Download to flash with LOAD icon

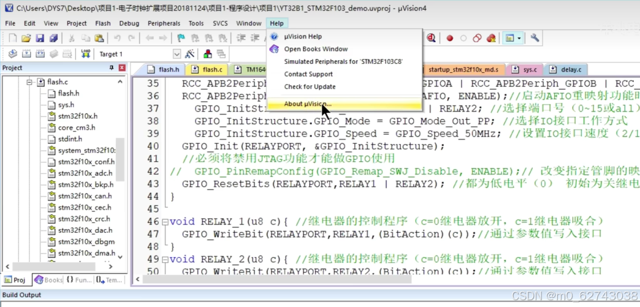click(86, 54)
